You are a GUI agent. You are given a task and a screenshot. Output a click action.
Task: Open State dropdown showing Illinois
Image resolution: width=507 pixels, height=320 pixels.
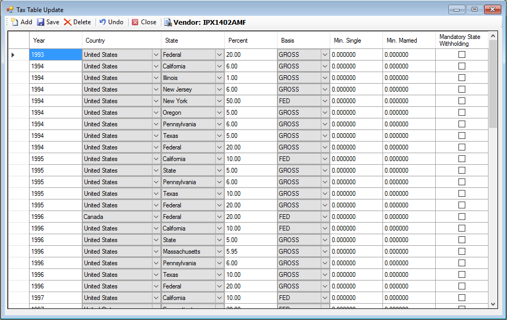tap(219, 78)
